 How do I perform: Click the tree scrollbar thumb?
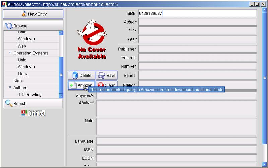coord(61,75)
